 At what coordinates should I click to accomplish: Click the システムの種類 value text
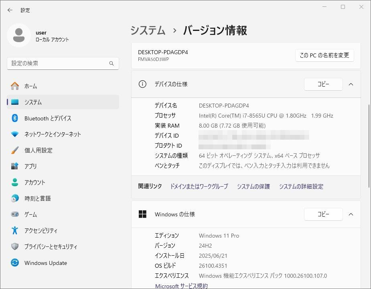point(259,156)
